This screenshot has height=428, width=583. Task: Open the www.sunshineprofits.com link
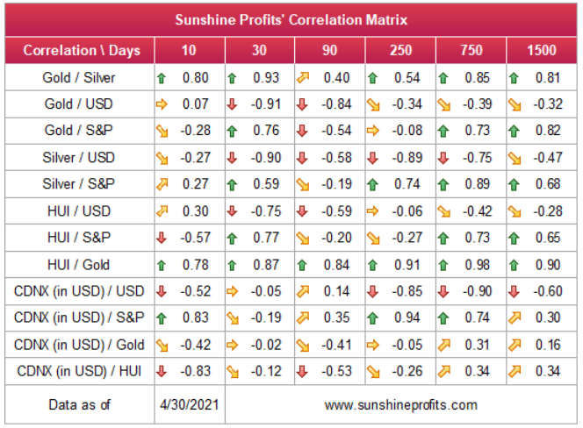[400, 405]
